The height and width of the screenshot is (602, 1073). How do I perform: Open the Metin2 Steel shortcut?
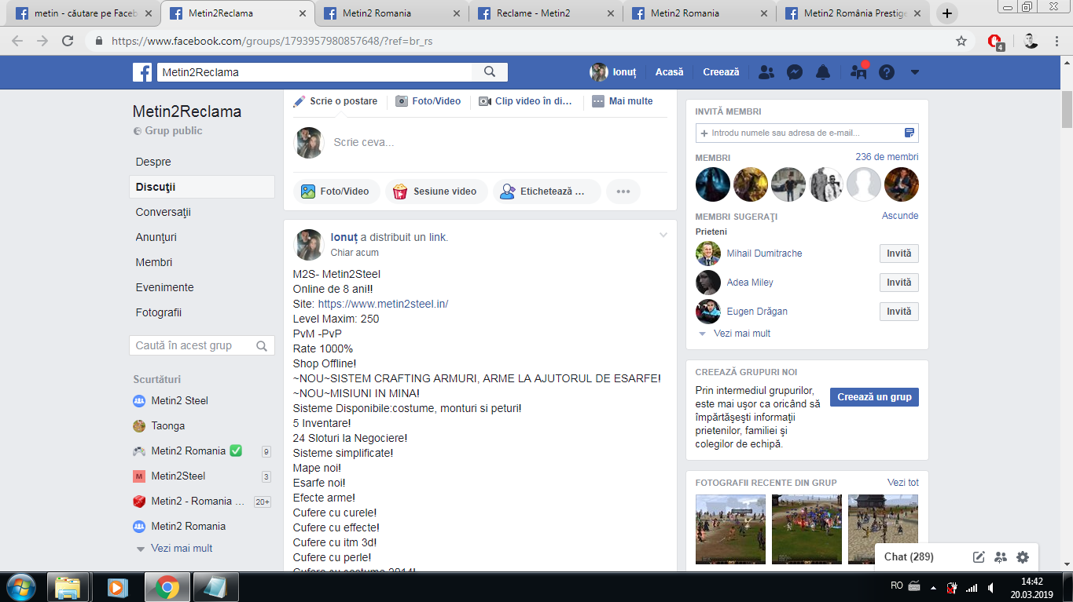179,400
